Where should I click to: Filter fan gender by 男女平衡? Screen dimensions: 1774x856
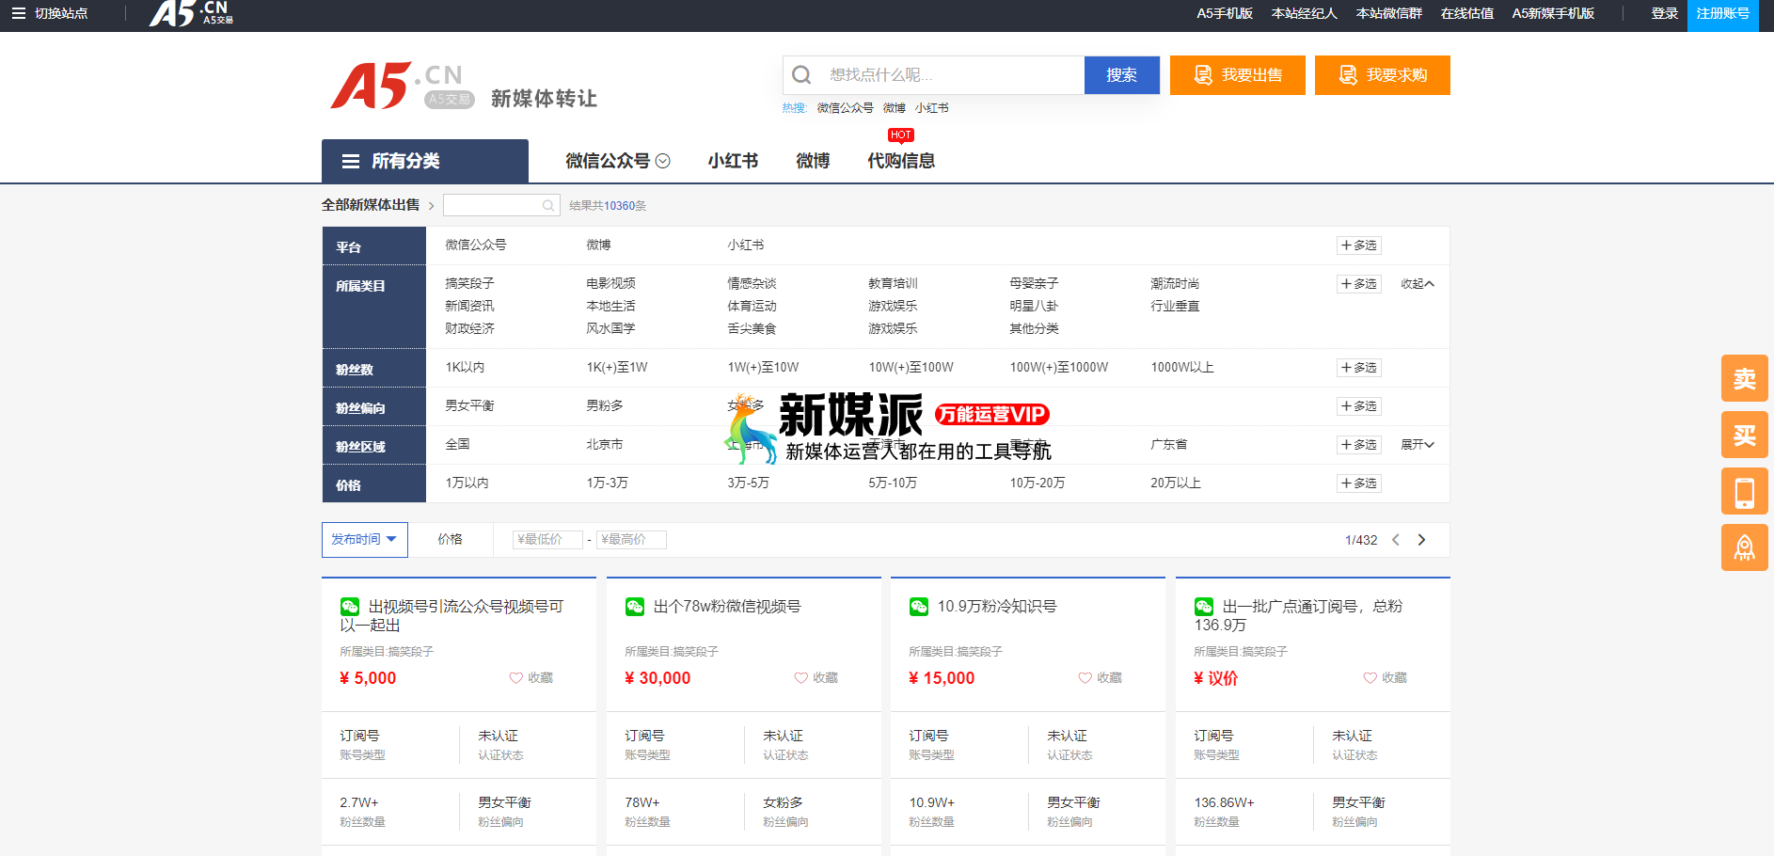(469, 406)
